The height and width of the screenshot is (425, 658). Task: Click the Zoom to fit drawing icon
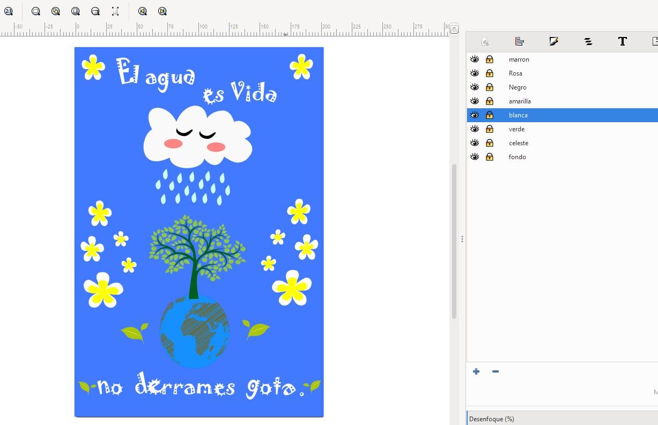point(56,11)
